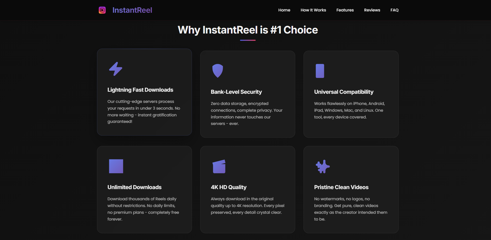Click the shield security icon

(x=218, y=71)
